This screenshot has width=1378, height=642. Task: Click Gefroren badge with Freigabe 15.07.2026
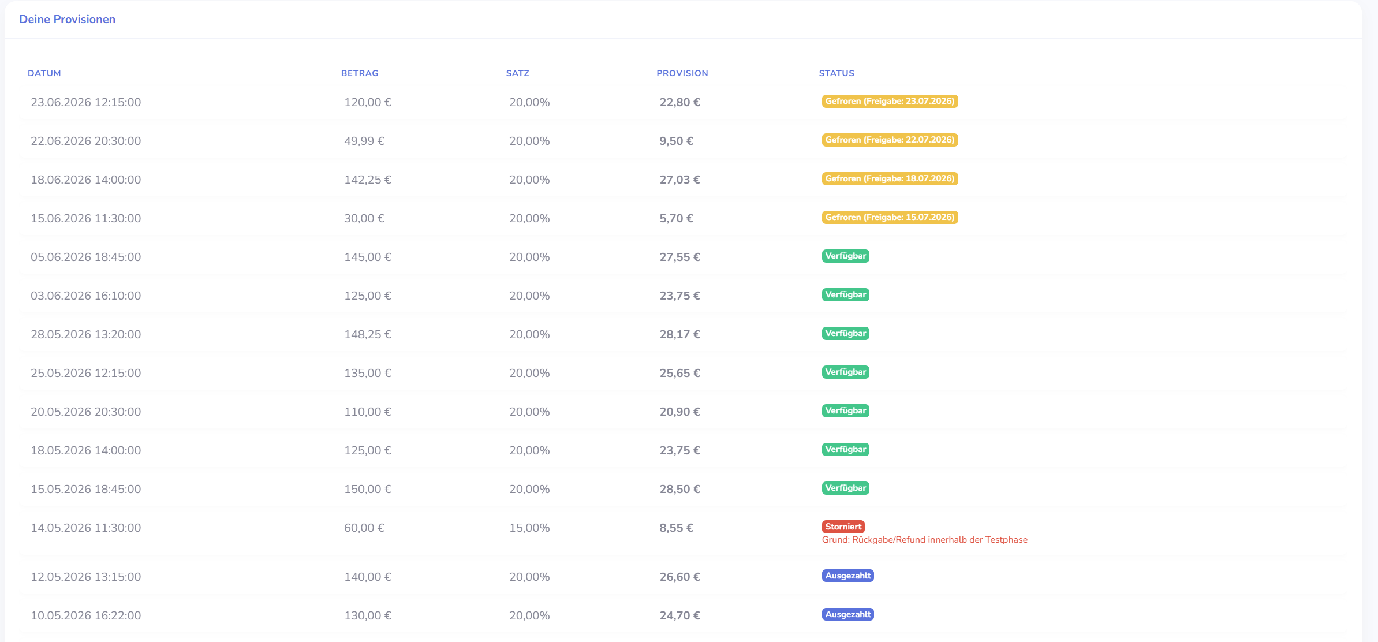tap(890, 217)
